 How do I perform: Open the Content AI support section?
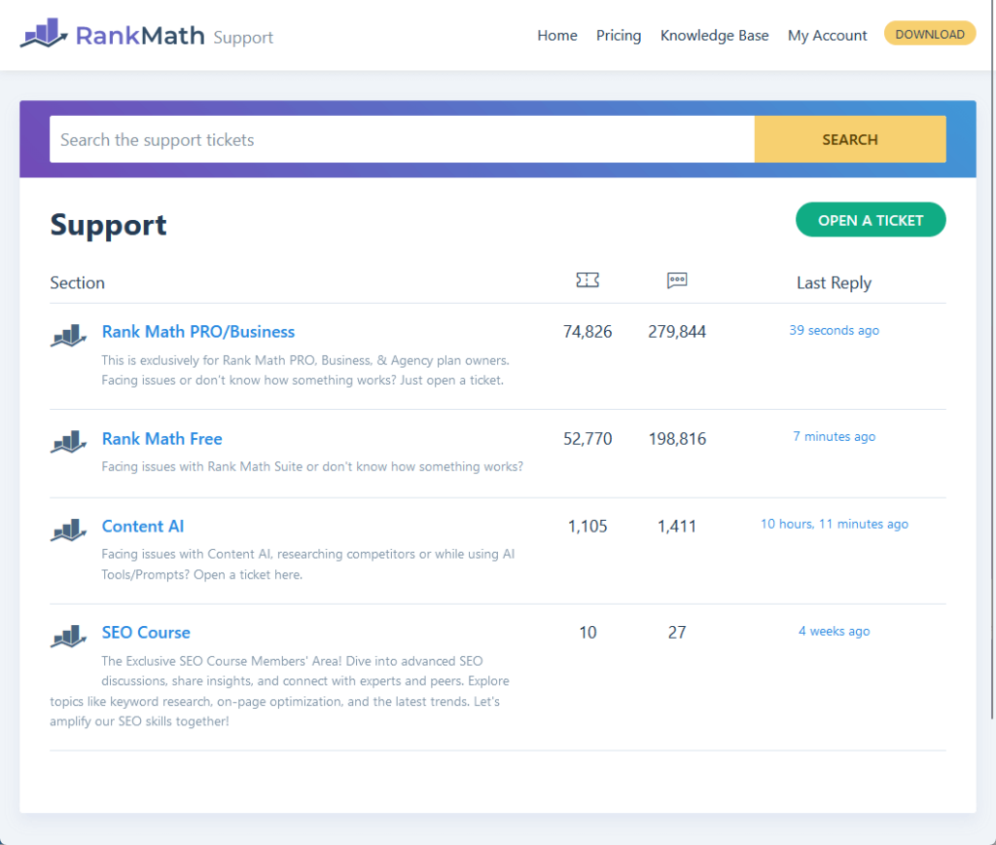tap(143, 527)
